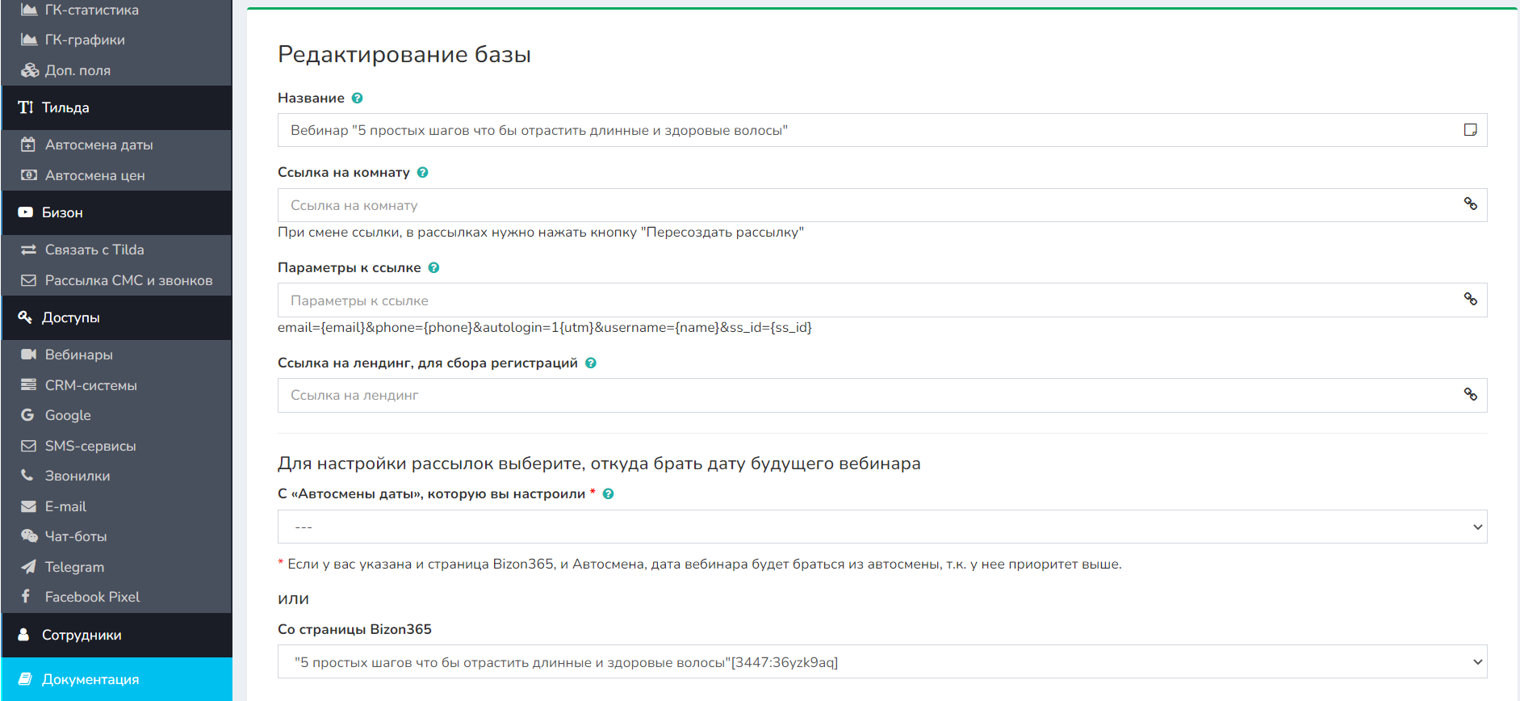Click the help icon beside the landing link label
Viewport: 1520px width, 701px height.
[591, 363]
